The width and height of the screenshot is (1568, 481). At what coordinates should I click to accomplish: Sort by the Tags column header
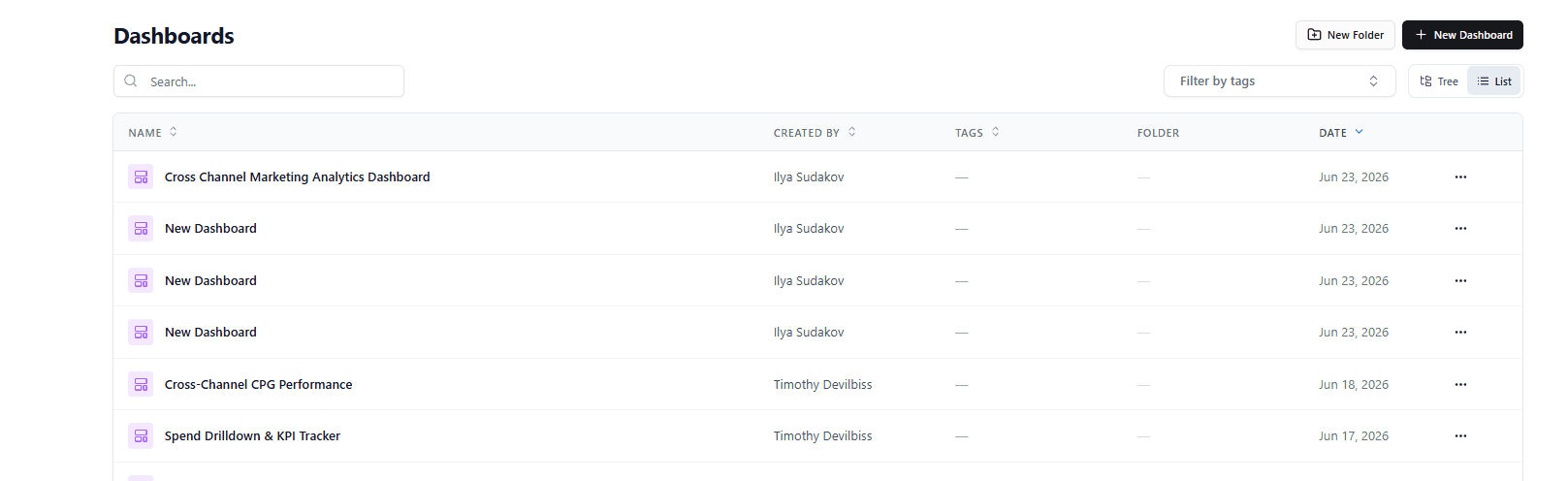(x=976, y=132)
